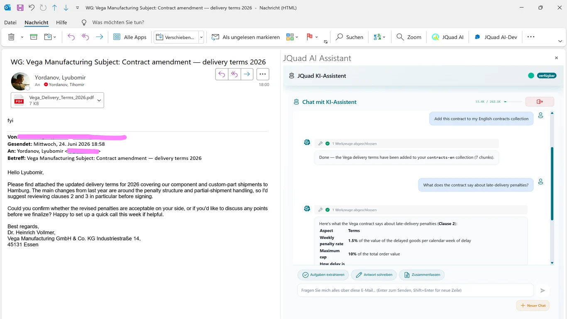Expand second '1 Werkzeuge abgeschlossen' tool result
Viewport: 567px width, 319px height.
coord(421,210)
